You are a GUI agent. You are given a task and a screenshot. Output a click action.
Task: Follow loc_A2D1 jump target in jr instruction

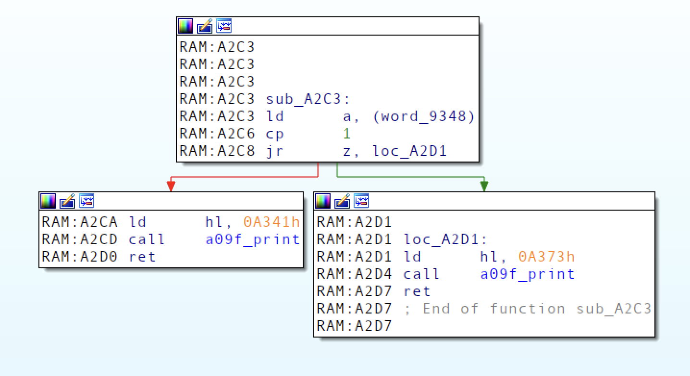(409, 151)
